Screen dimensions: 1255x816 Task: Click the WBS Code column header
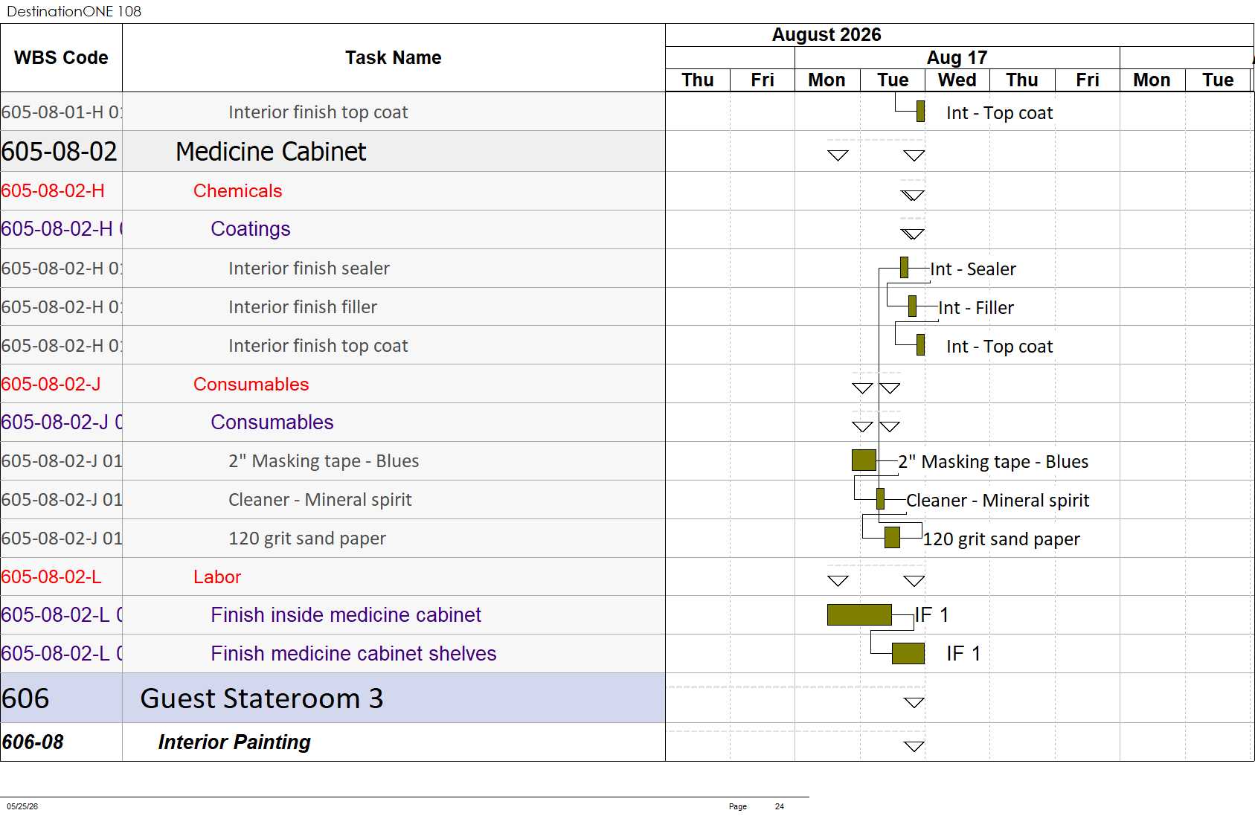(x=61, y=57)
